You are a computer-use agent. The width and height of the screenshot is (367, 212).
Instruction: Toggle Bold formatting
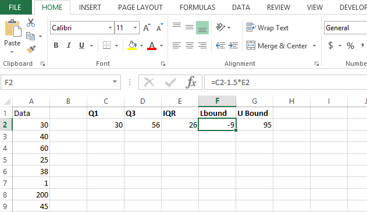pos(56,45)
